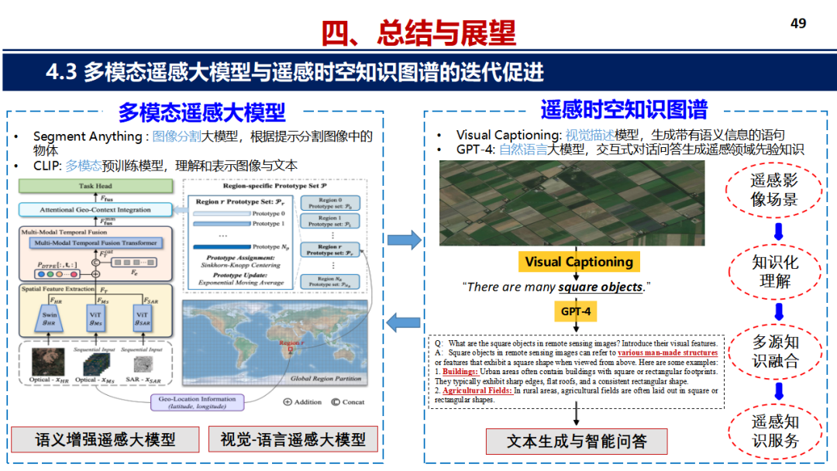Click the heading 多模态遥感大模型

(x=201, y=112)
